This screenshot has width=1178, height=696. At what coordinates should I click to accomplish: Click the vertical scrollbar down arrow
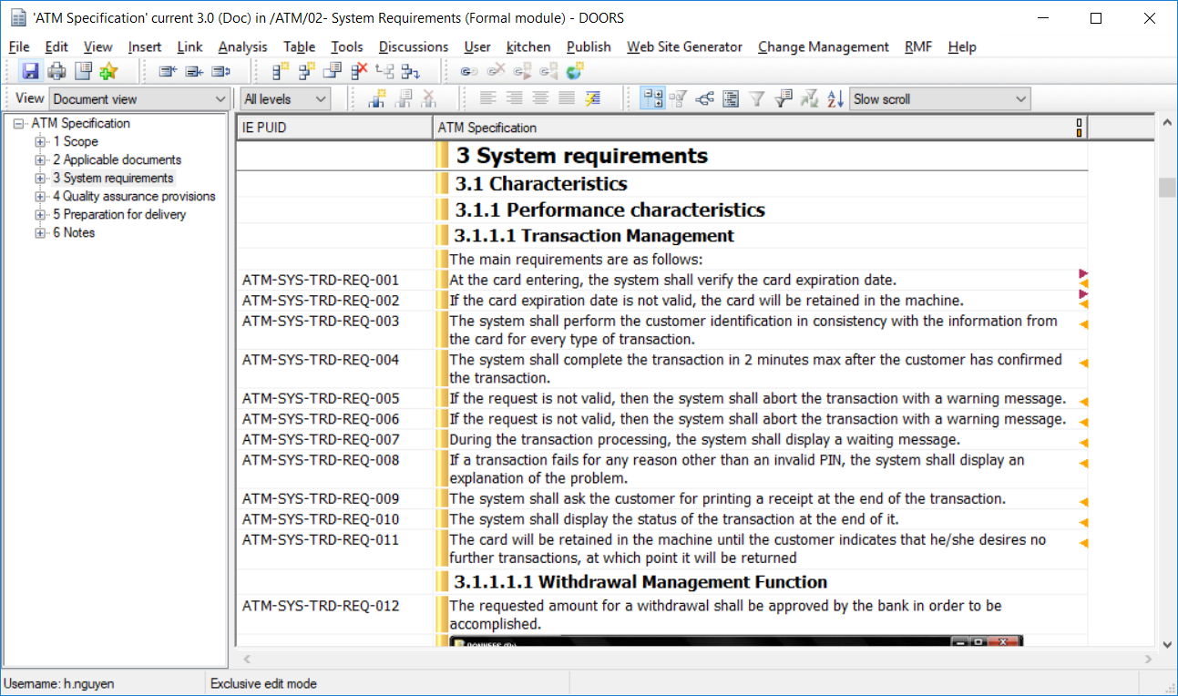(1167, 644)
